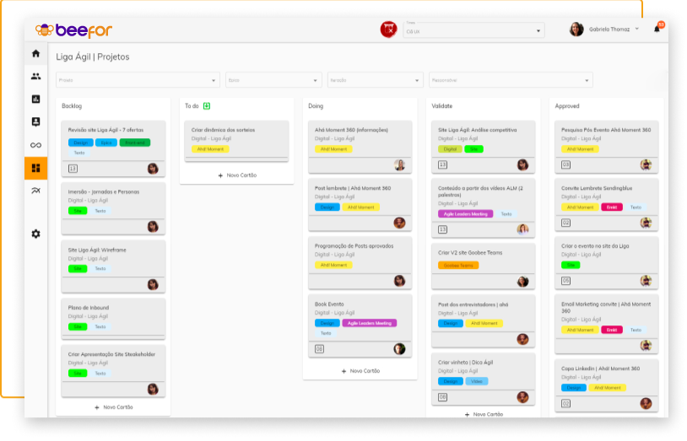Click the green icon beside To do
687x441 pixels.
click(x=207, y=106)
